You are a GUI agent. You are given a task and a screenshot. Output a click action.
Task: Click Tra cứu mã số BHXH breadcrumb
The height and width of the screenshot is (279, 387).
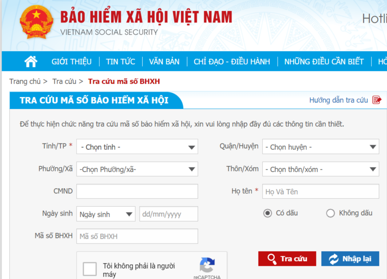(x=124, y=81)
